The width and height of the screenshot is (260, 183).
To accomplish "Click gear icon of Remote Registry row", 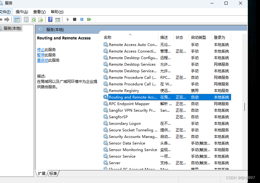I will (105, 90).
